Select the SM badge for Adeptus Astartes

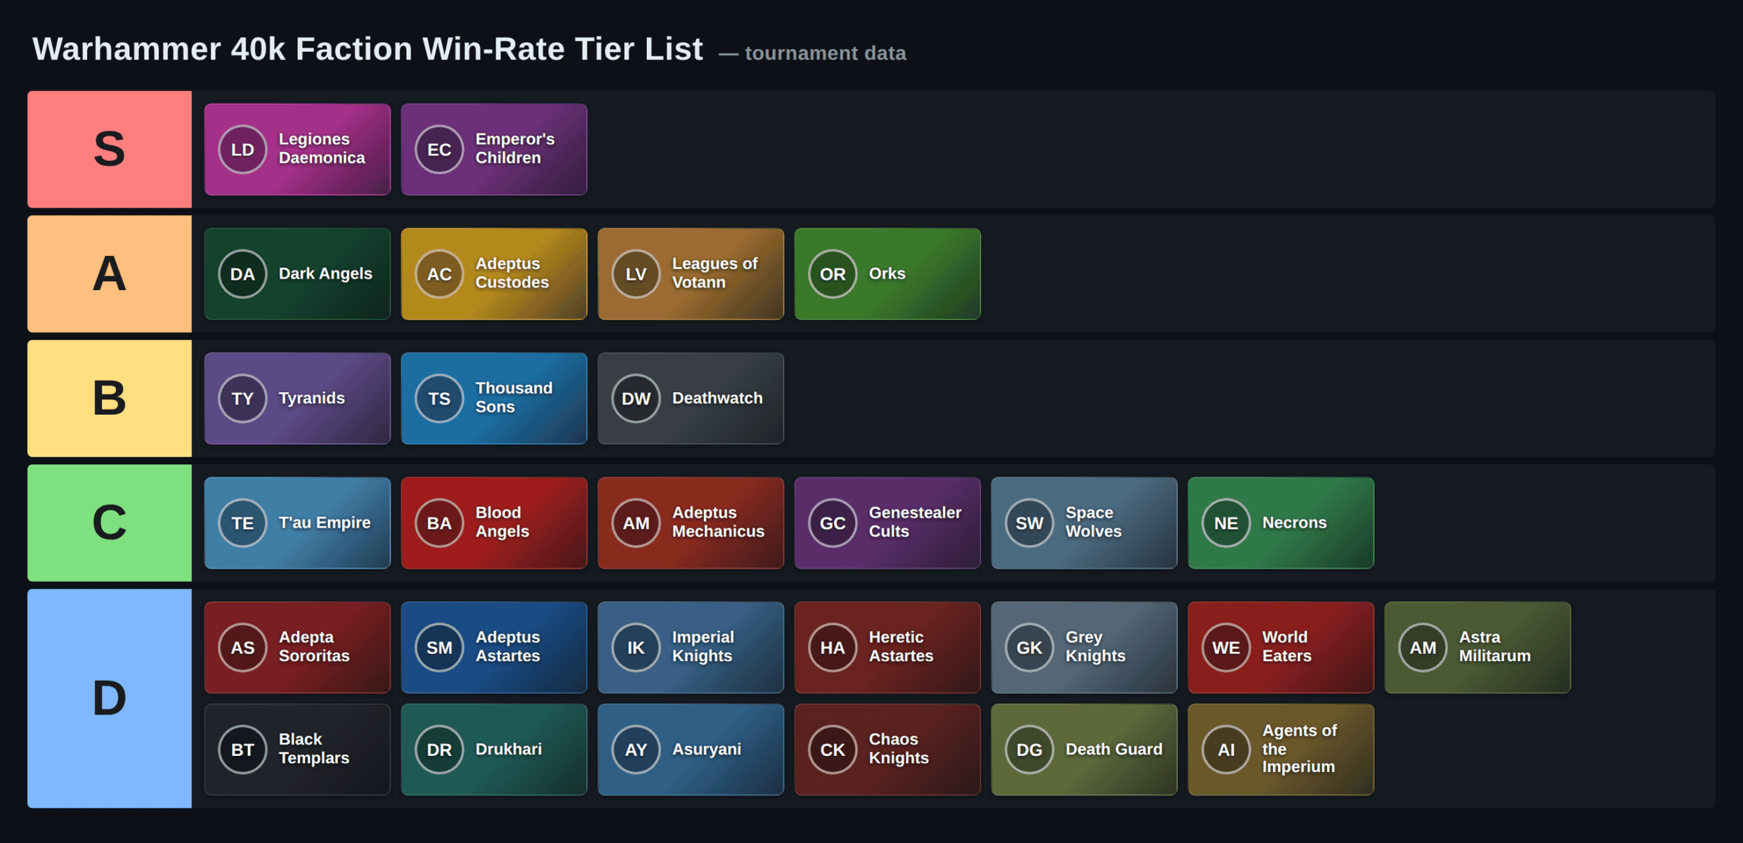coord(439,647)
